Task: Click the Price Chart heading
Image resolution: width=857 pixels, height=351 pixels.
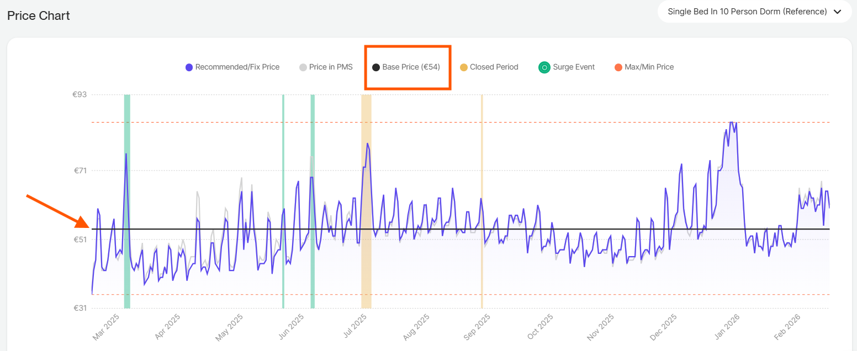Action: (x=39, y=15)
